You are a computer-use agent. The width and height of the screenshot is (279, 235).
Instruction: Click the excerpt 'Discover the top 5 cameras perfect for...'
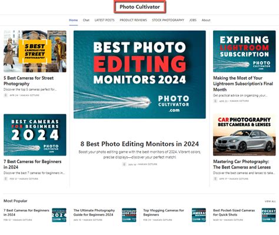coord(30,90)
